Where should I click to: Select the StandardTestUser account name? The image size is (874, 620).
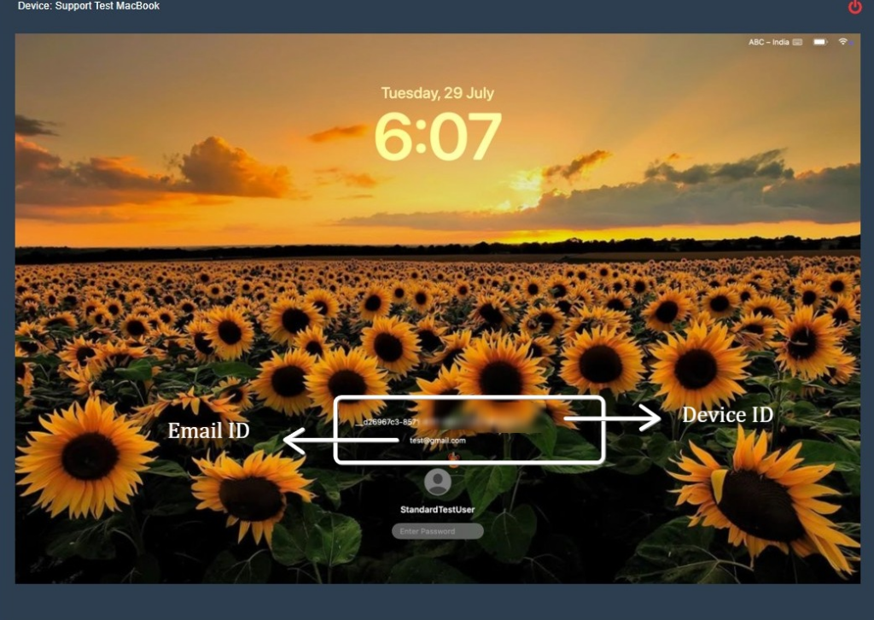(x=437, y=510)
